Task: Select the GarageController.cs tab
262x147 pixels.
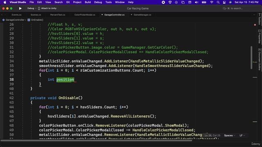Action: pos(114,15)
